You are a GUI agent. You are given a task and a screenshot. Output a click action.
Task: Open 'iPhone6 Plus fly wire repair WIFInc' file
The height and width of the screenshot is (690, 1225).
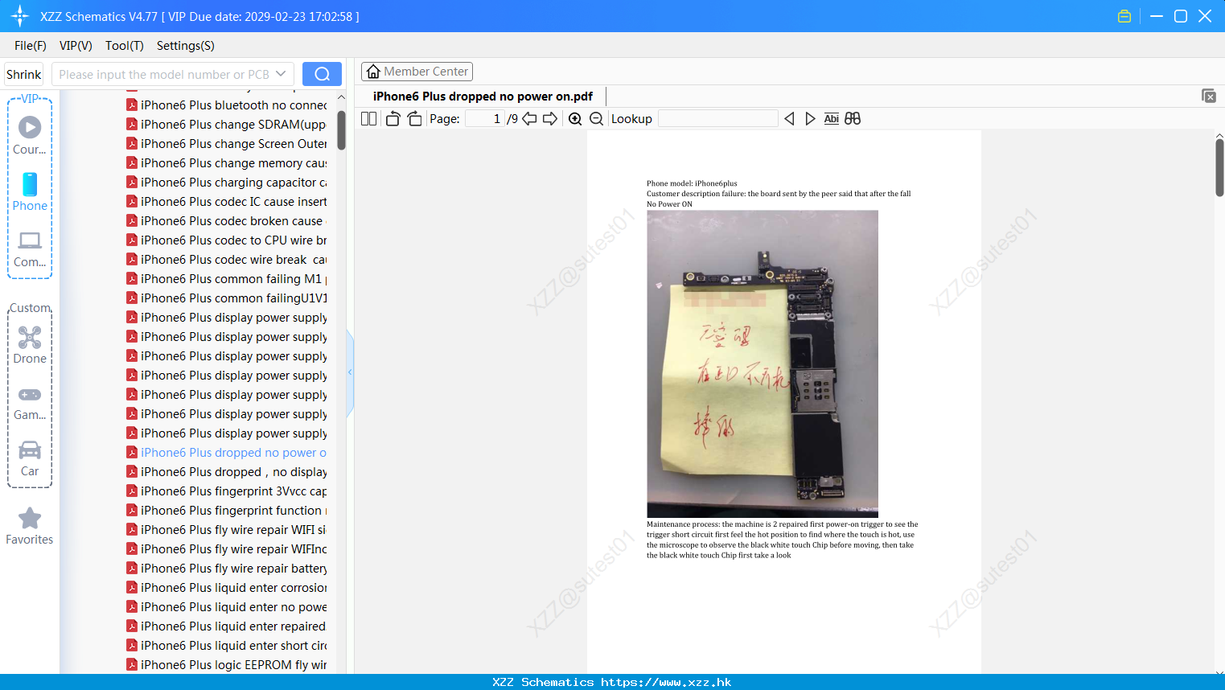[227, 549]
